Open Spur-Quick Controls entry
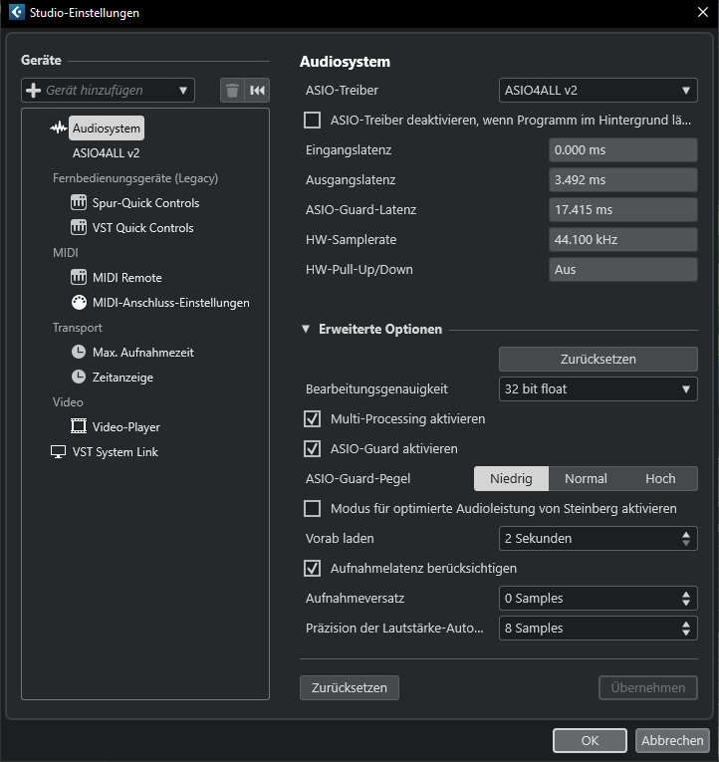This screenshot has width=719, height=762. point(145,203)
